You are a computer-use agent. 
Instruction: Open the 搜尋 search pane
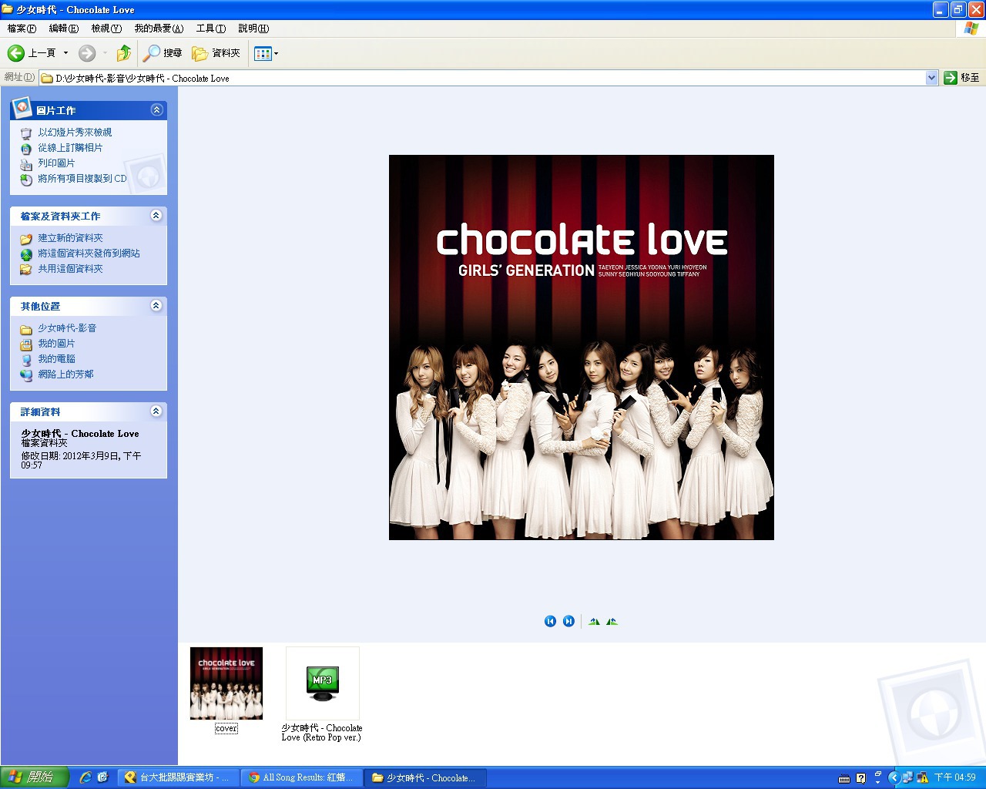coord(163,53)
